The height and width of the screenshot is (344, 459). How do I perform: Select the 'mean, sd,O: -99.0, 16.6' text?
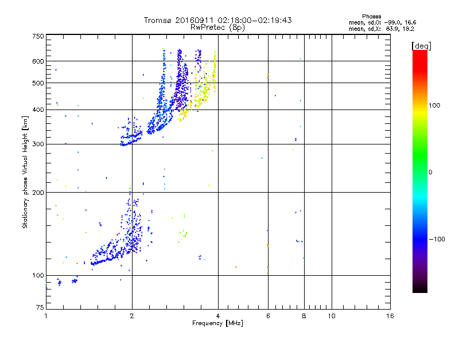pos(382,22)
